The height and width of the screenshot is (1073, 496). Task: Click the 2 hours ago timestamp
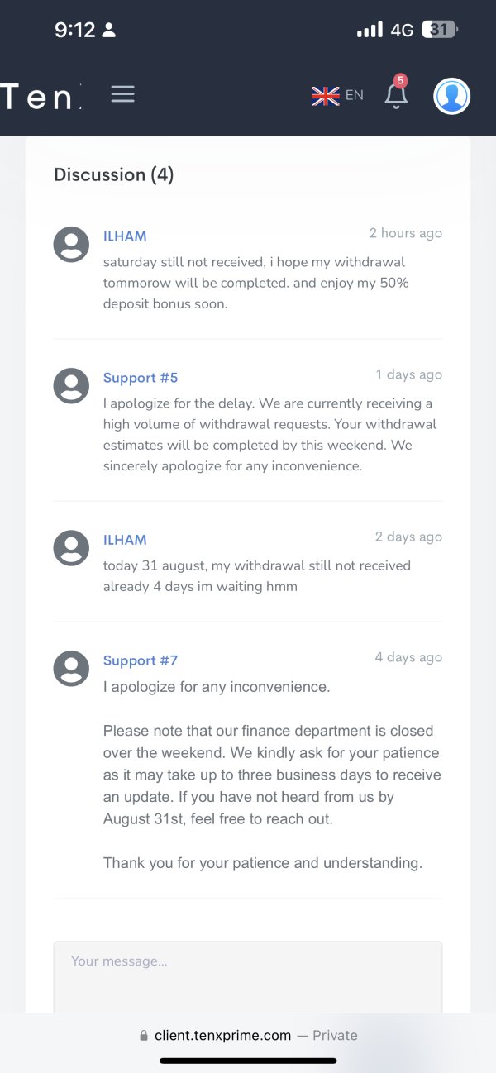click(x=405, y=233)
